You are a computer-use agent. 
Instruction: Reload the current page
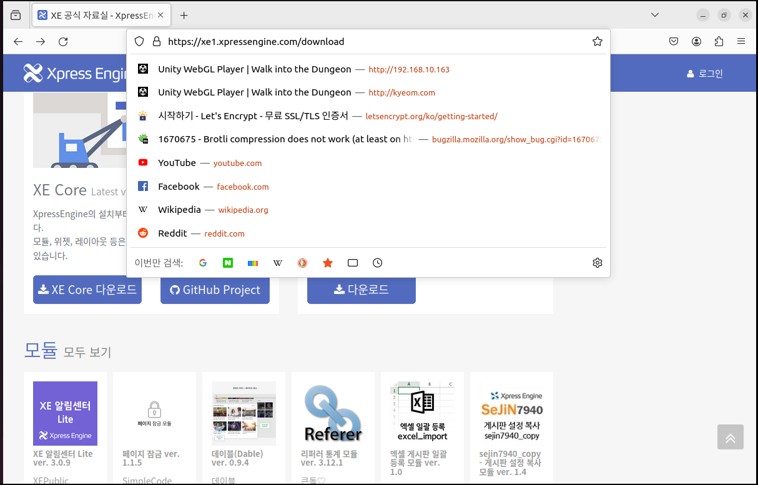click(63, 42)
